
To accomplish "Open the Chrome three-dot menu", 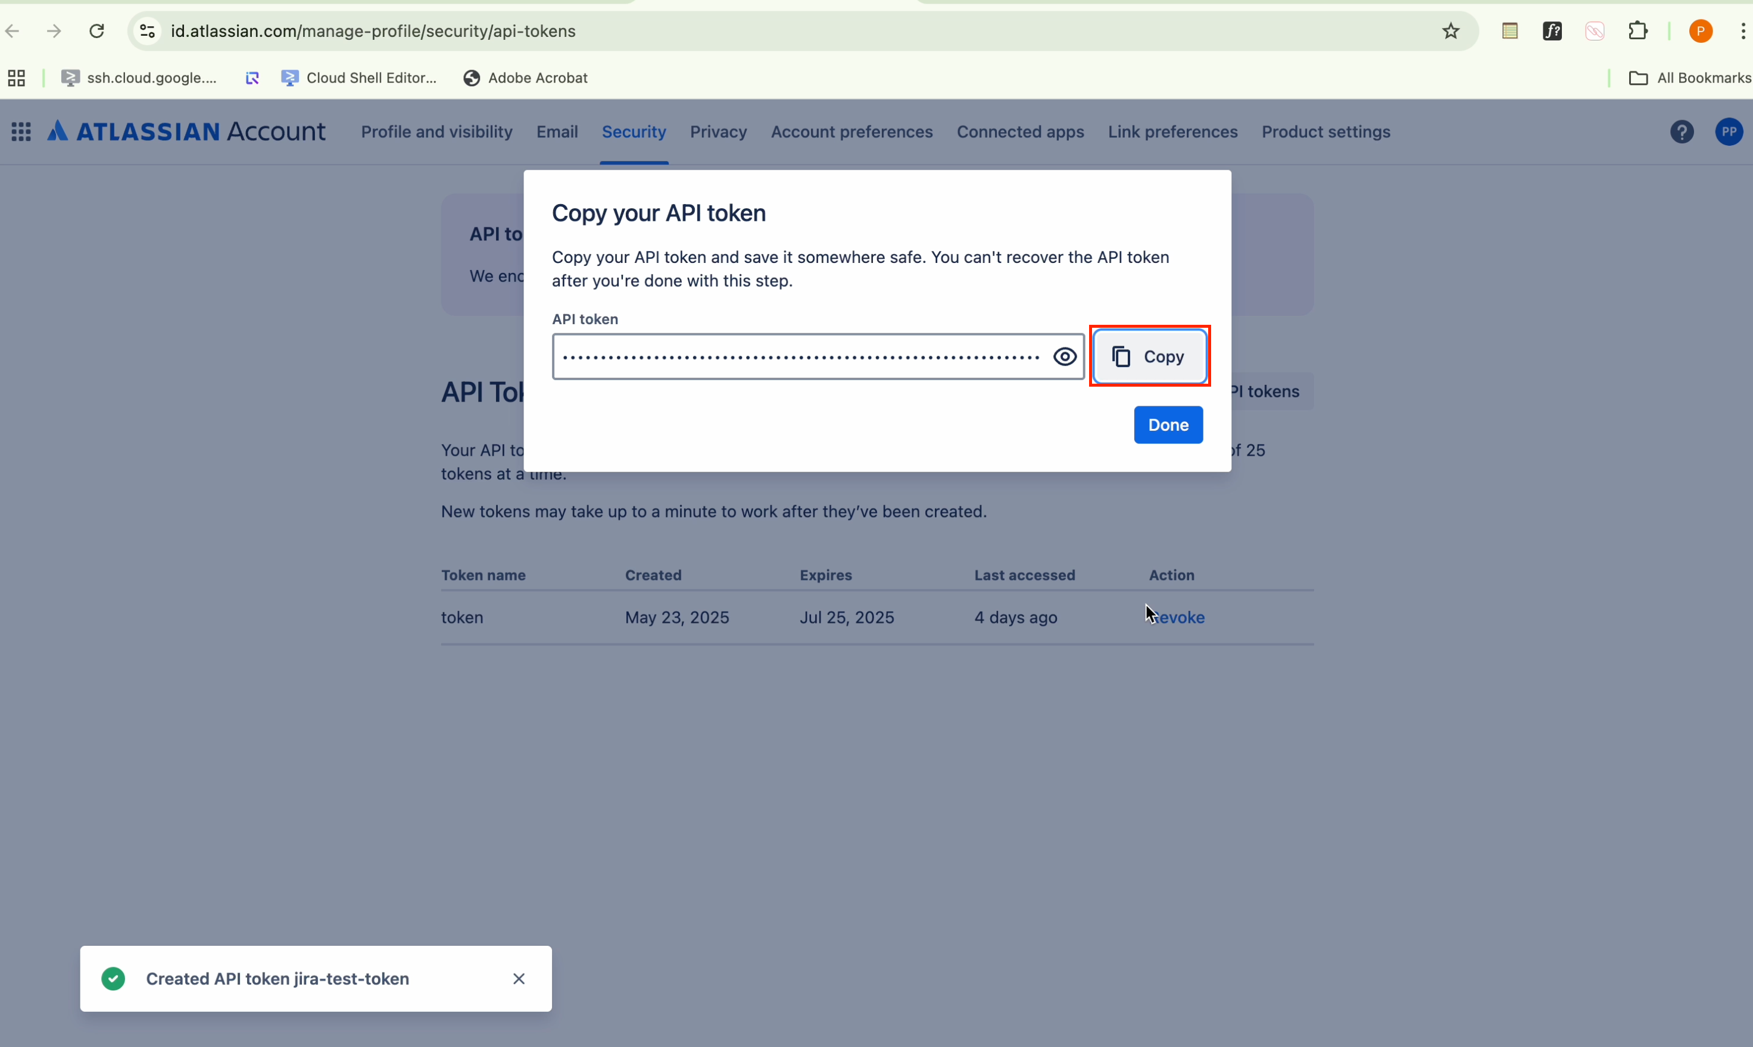I will (x=1743, y=31).
